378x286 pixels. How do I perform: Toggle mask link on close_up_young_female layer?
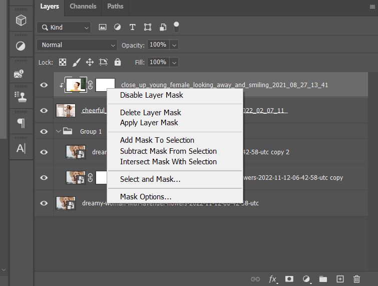[x=90, y=85]
